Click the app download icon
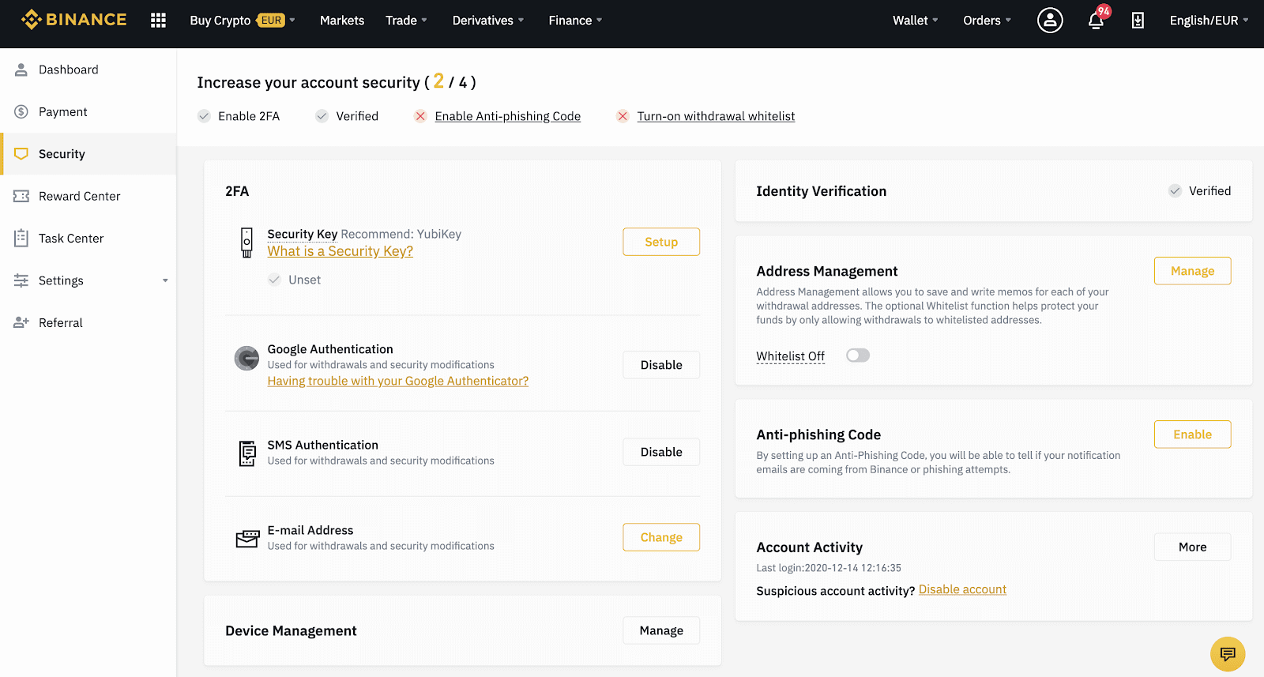This screenshot has height=677, width=1264. pyautogui.click(x=1138, y=21)
